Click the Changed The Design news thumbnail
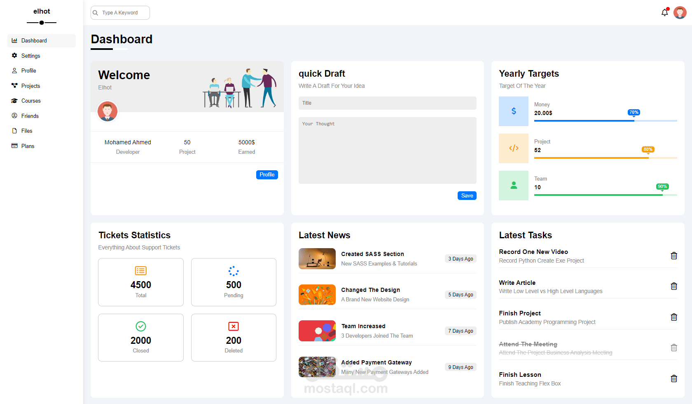The height and width of the screenshot is (404, 692). click(x=317, y=294)
